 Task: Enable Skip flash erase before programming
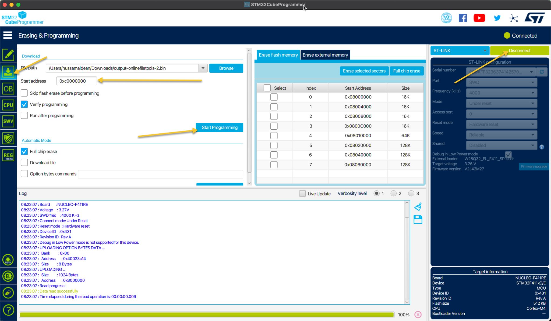(x=24, y=93)
